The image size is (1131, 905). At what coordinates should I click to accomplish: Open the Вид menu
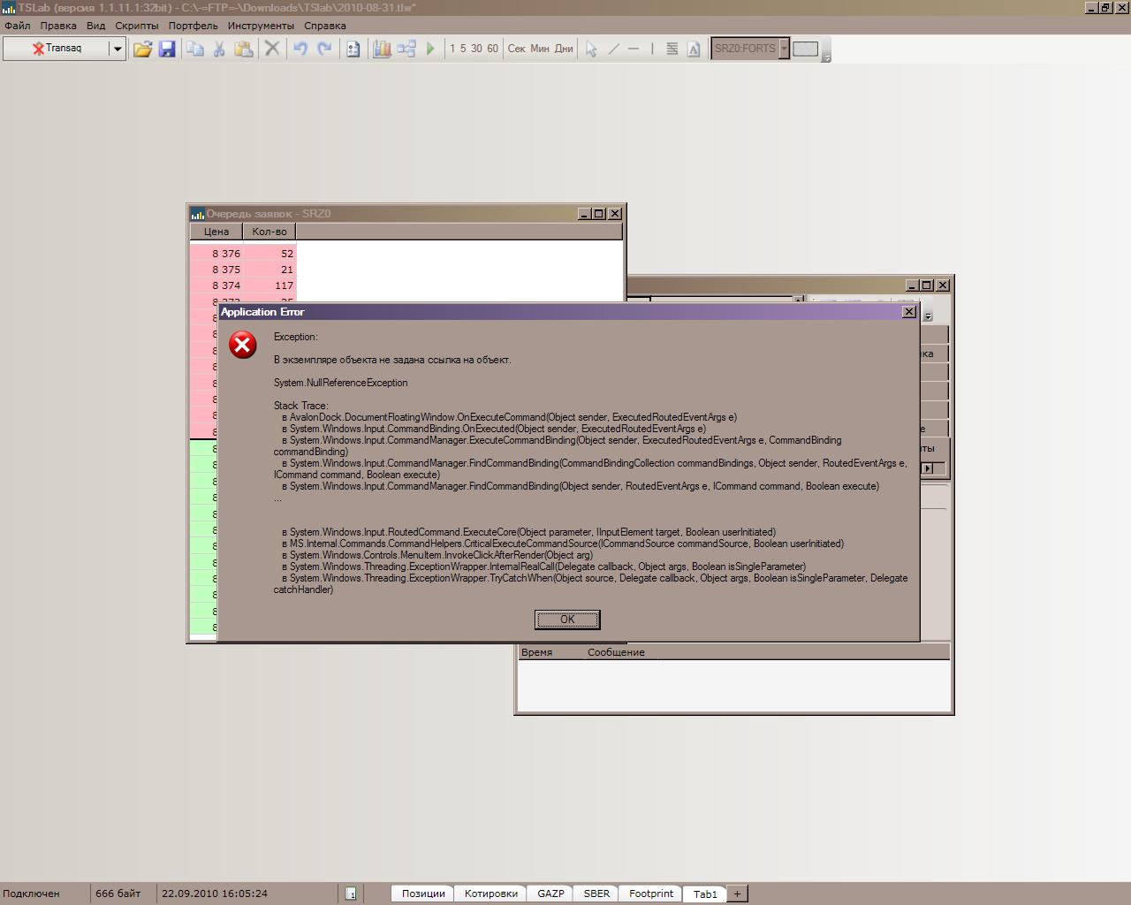coord(96,26)
